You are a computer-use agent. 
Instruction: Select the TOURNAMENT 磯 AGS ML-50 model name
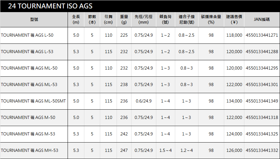[29, 68]
